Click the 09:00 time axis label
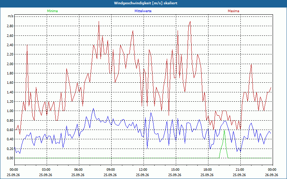This screenshot has width=287, height=179. pos(111,170)
